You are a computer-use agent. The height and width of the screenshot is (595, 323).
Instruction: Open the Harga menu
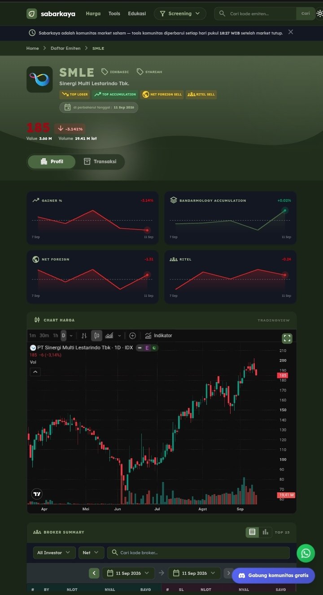(93, 13)
